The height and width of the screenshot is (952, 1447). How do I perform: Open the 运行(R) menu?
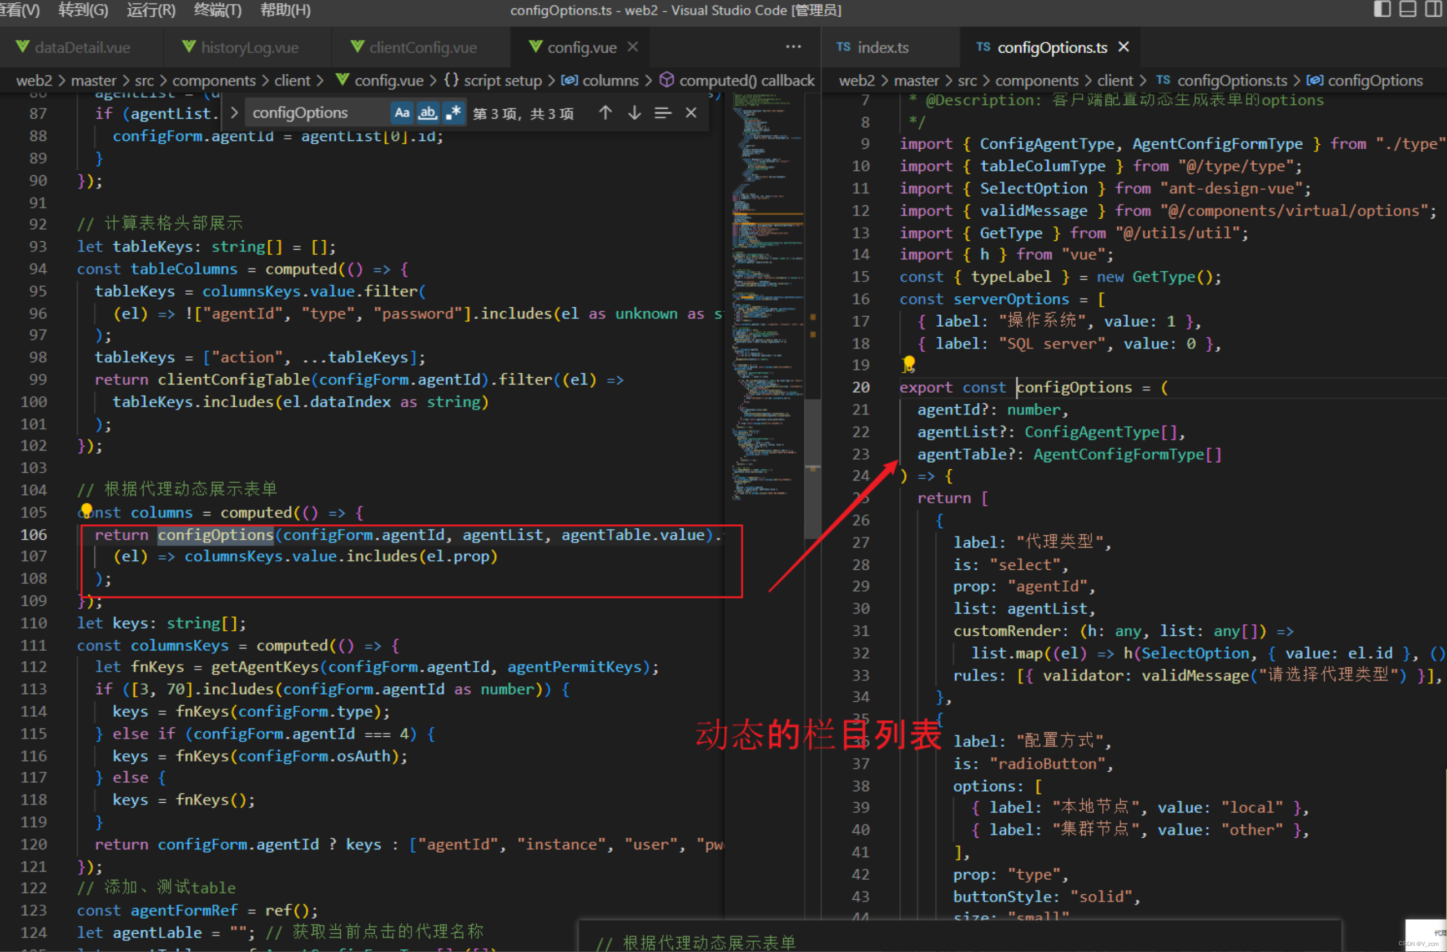click(150, 10)
